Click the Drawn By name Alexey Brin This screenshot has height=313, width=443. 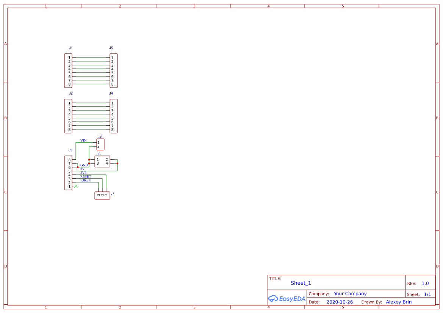(399, 302)
